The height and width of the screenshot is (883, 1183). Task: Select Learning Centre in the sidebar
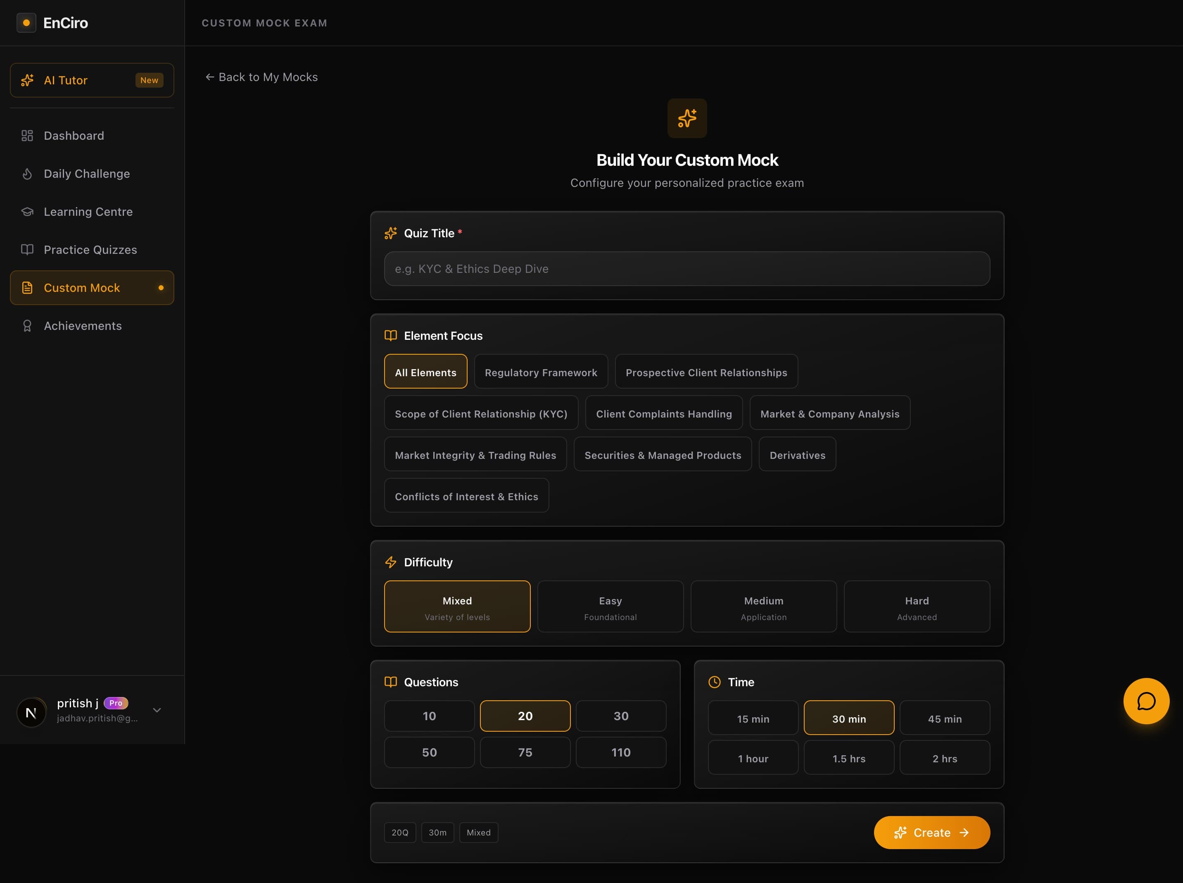88,212
